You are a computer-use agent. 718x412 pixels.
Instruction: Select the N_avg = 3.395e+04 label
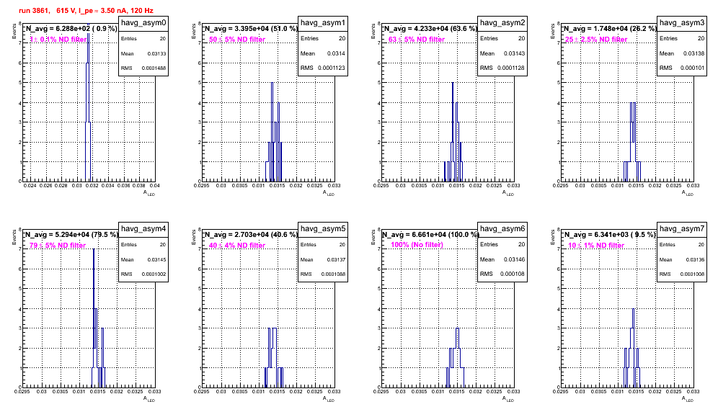251,28
